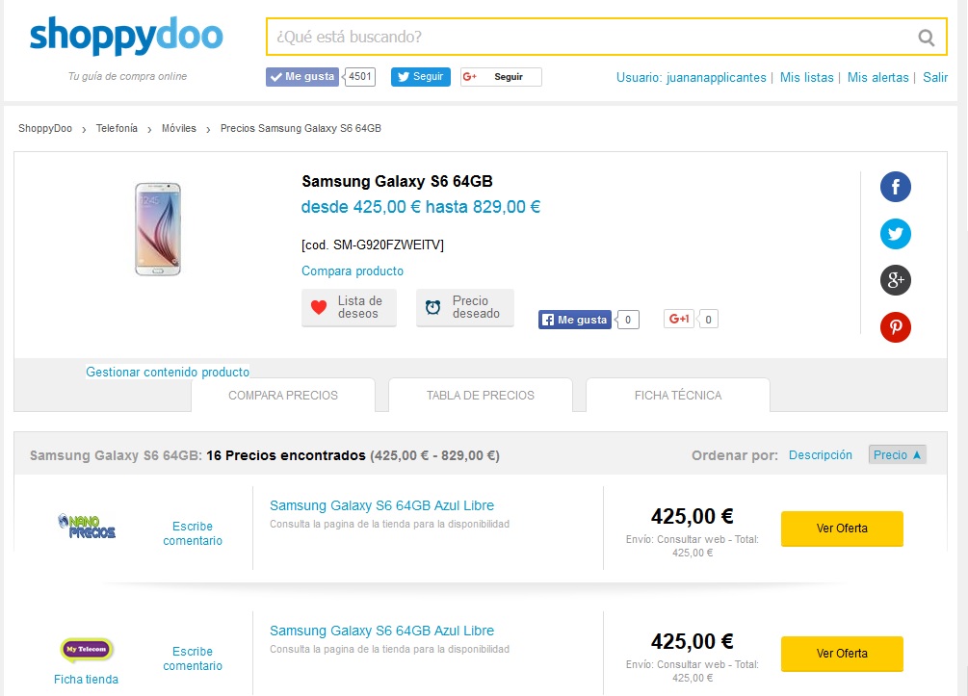Open the Tabla de Precios tab
This screenshot has height=696, width=968.
click(480, 395)
